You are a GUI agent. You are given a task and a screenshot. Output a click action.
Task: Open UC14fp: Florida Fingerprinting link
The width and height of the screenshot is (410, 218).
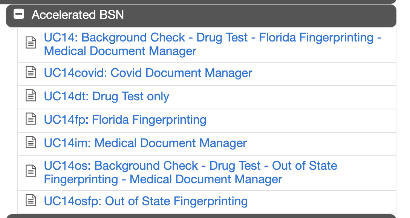coord(125,120)
